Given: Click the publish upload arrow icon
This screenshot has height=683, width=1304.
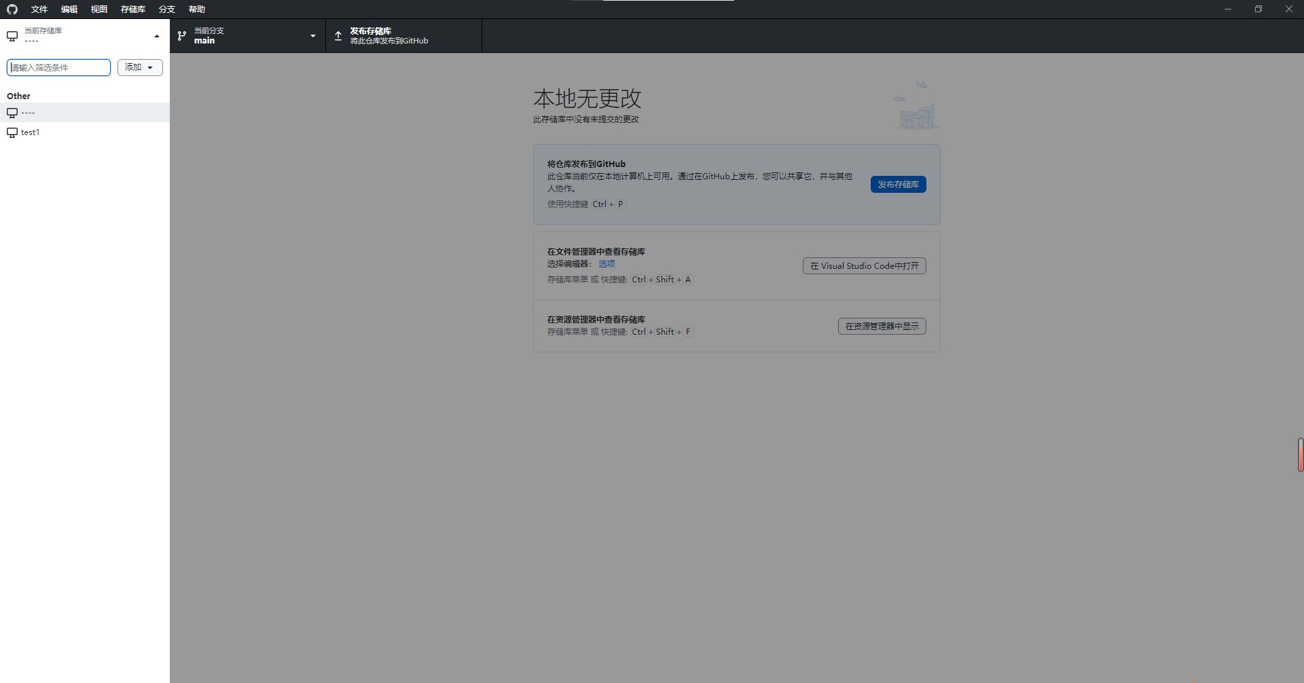Looking at the screenshot, I should [x=338, y=36].
